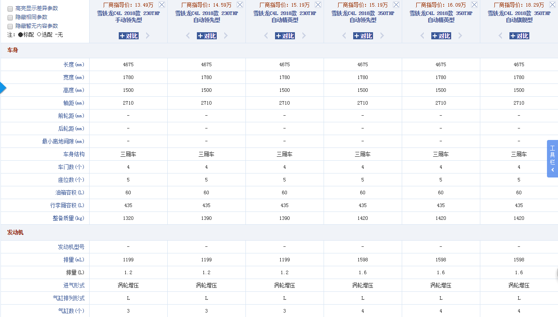Move 自动旗舰型 column left with arrow
The height and width of the screenshot is (317, 558).
click(500, 36)
